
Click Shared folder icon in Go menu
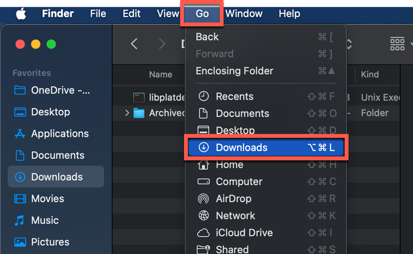[203, 249]
